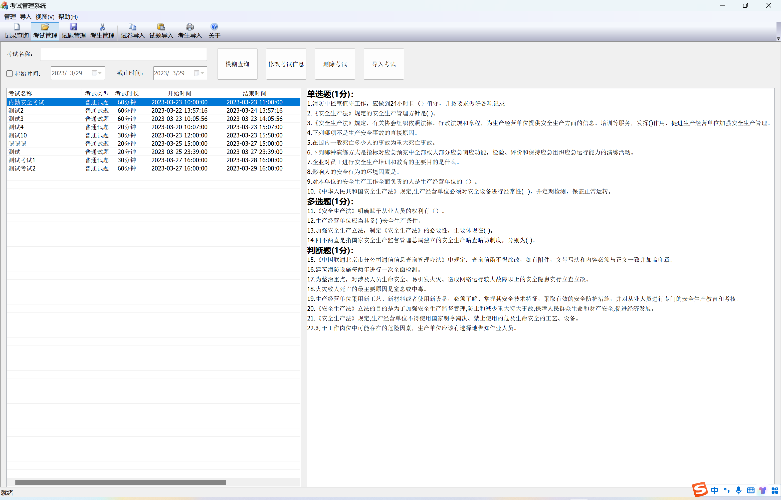Click the application icon in title bar
This screenshot has width=781, height=500.
click(x=4, y=5)
